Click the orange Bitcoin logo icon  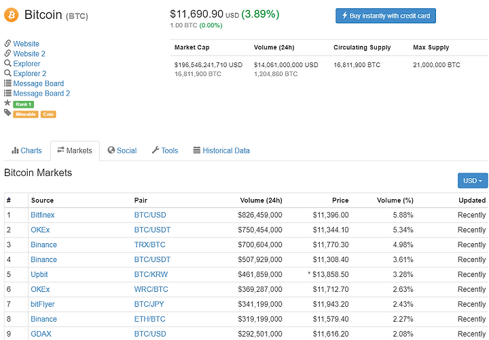click(x=12, y=15)
